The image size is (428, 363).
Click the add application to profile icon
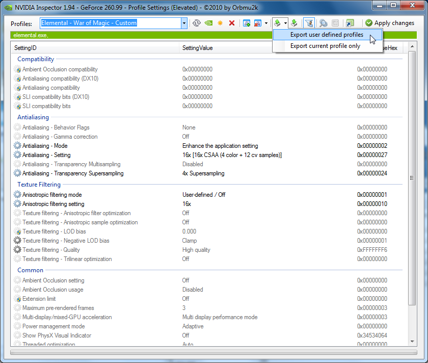(x=247, y=23)
